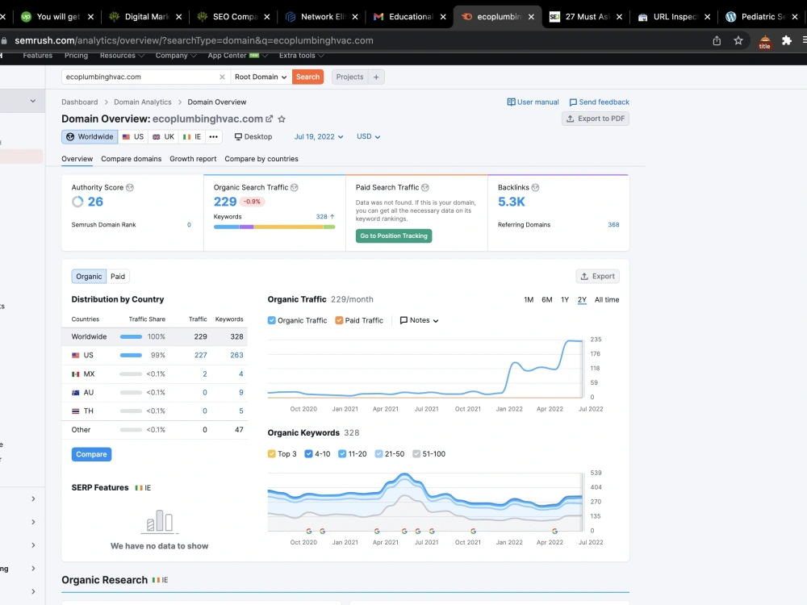The width and height of the screenshot is (807, 605).
Task: Close the Digital Mark tab
Action: [178, 16]
